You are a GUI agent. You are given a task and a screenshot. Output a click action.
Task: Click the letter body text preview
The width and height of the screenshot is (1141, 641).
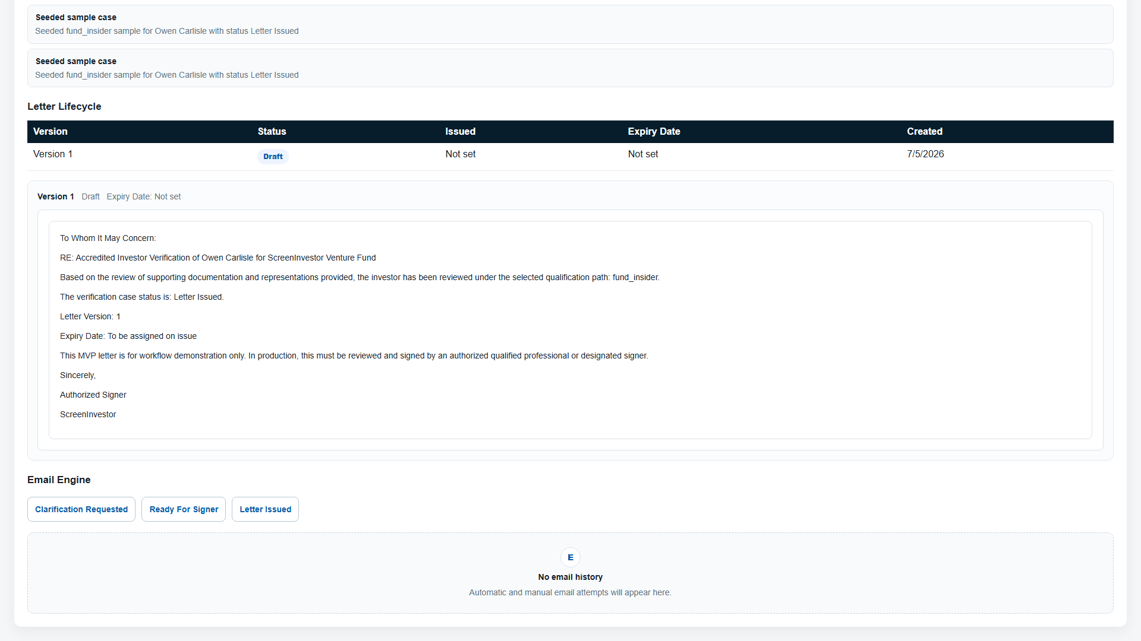pyautogui.click(x=570, y=330)
